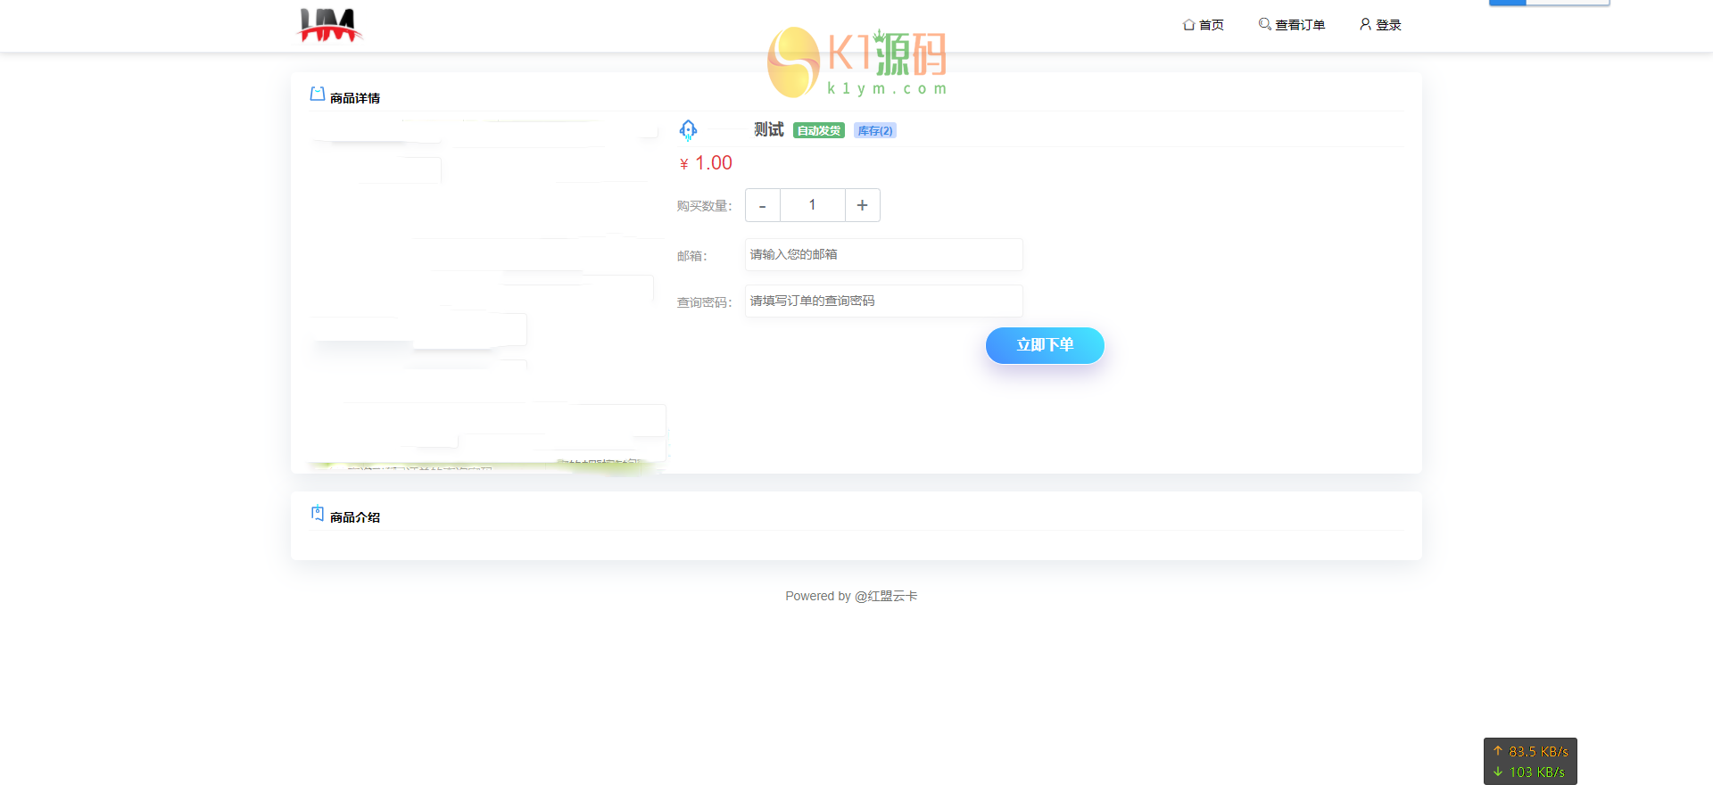Decrease purchase quantity with minus button

pyautogui.click(x=763, y=205)
